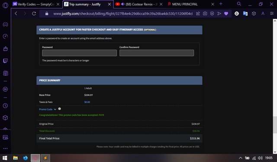277x162 pixels.
Task: Open the Opera GX menu logo
Action: (x=6, y=6)
